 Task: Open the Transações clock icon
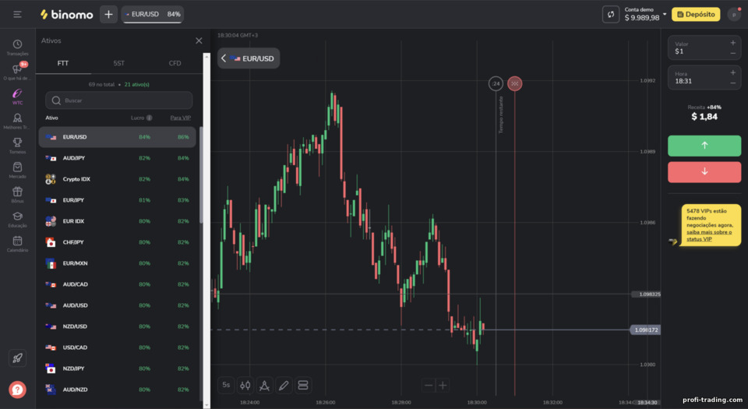click(x=17, y=44)
